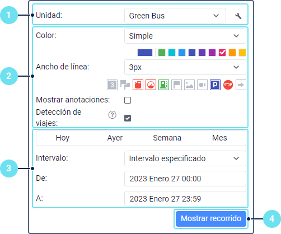Toggle the speeding gauge marker icon
Viewport: 281px width, 234px height.
click(x=151, y=85)
